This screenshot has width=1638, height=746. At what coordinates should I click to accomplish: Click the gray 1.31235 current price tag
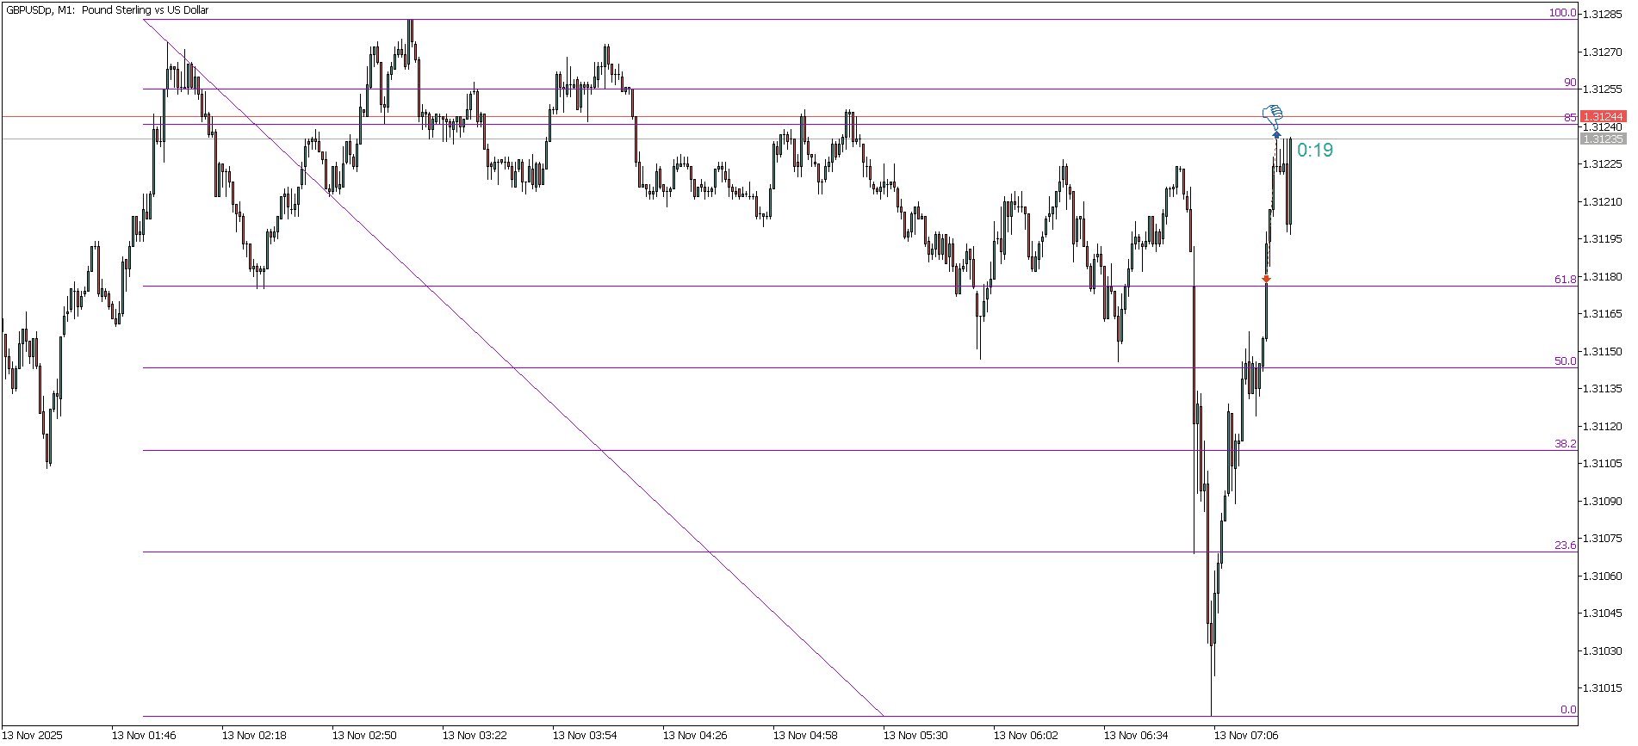click(x=1603, y=139)
